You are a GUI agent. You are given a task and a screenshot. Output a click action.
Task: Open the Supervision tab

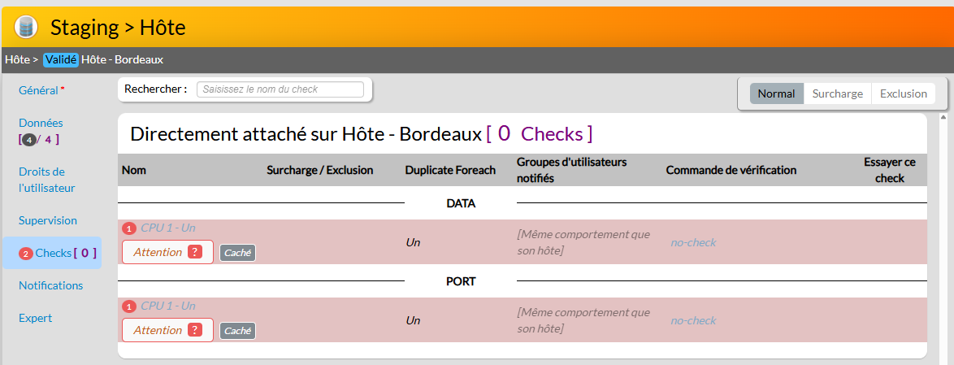click(48, 220)
